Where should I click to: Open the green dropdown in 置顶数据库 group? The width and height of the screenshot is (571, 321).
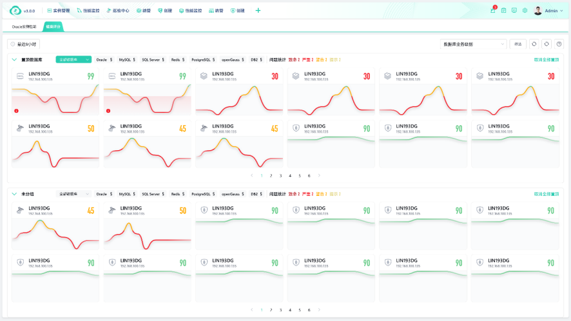tap(73, 60)
